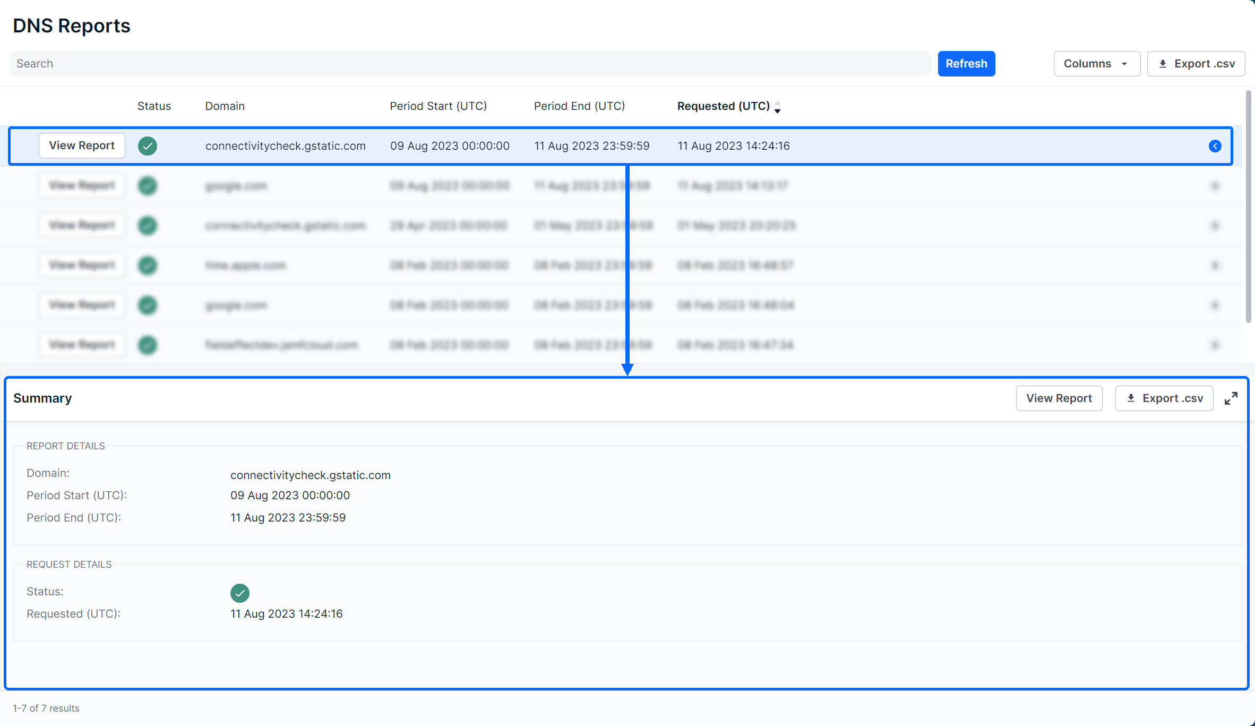Viewport: 1255px width, 726px height.
Task: Click the Columns dropdown arrow
Action: 1124,64
